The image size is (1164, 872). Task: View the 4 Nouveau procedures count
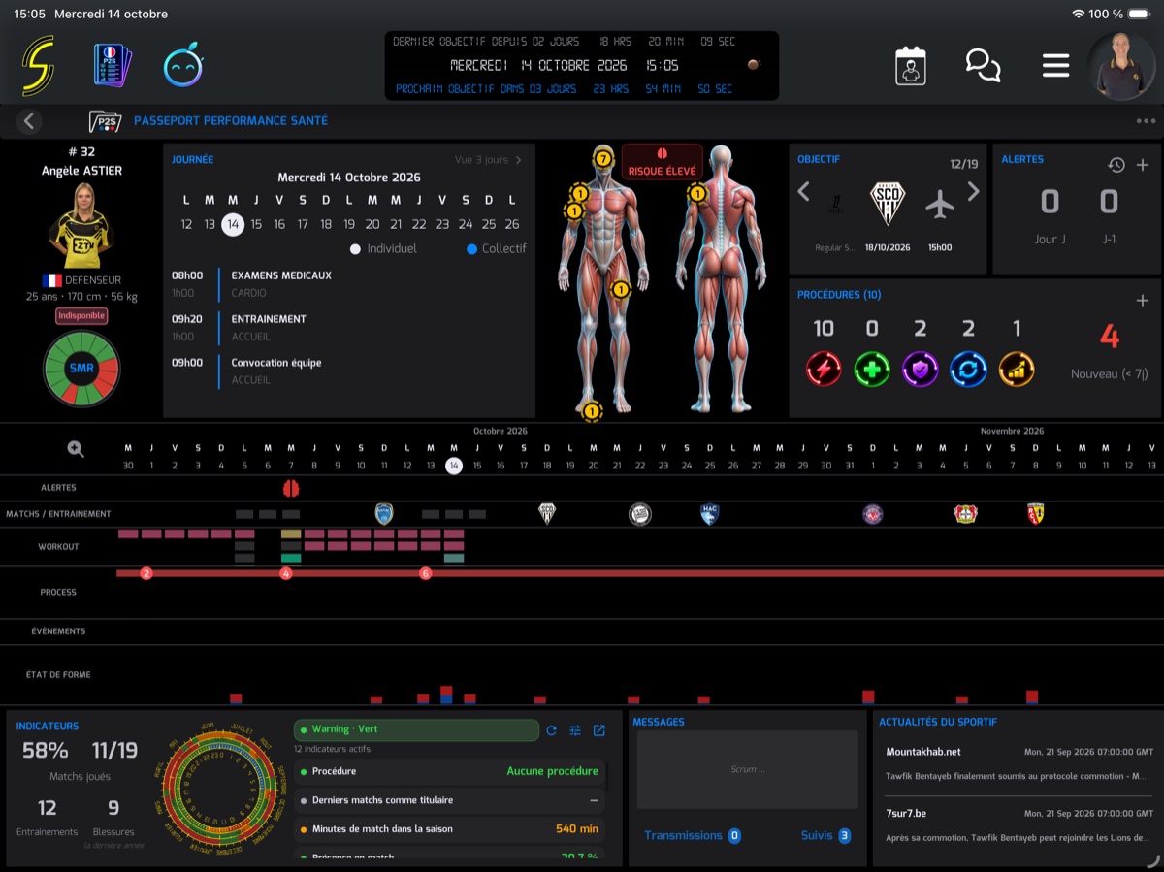[x=1110, y=338]
